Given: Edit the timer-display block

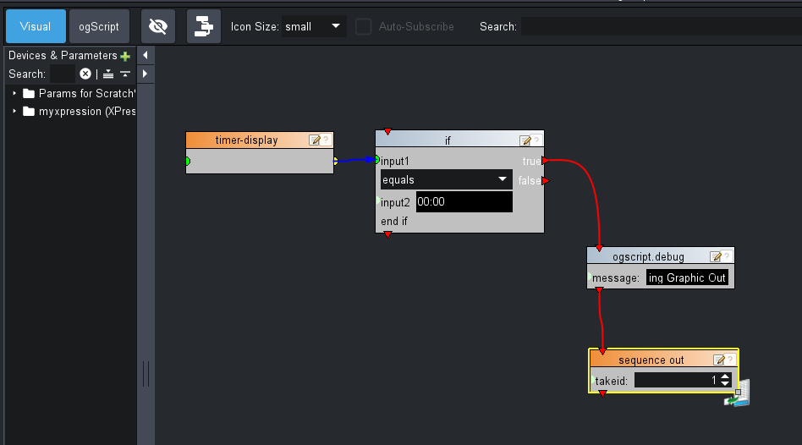Looking at the screenshot, I should [x=315, y=140].
